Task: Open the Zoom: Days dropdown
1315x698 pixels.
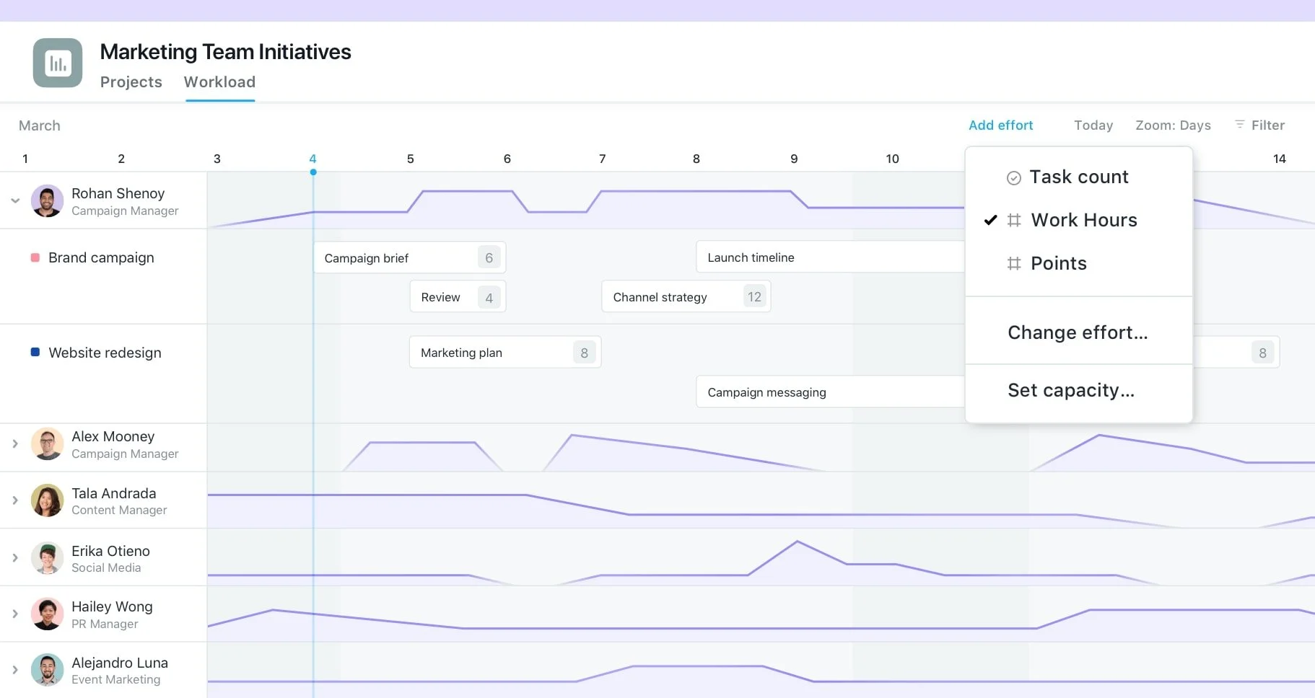Action: click(x=1172, y=125)
